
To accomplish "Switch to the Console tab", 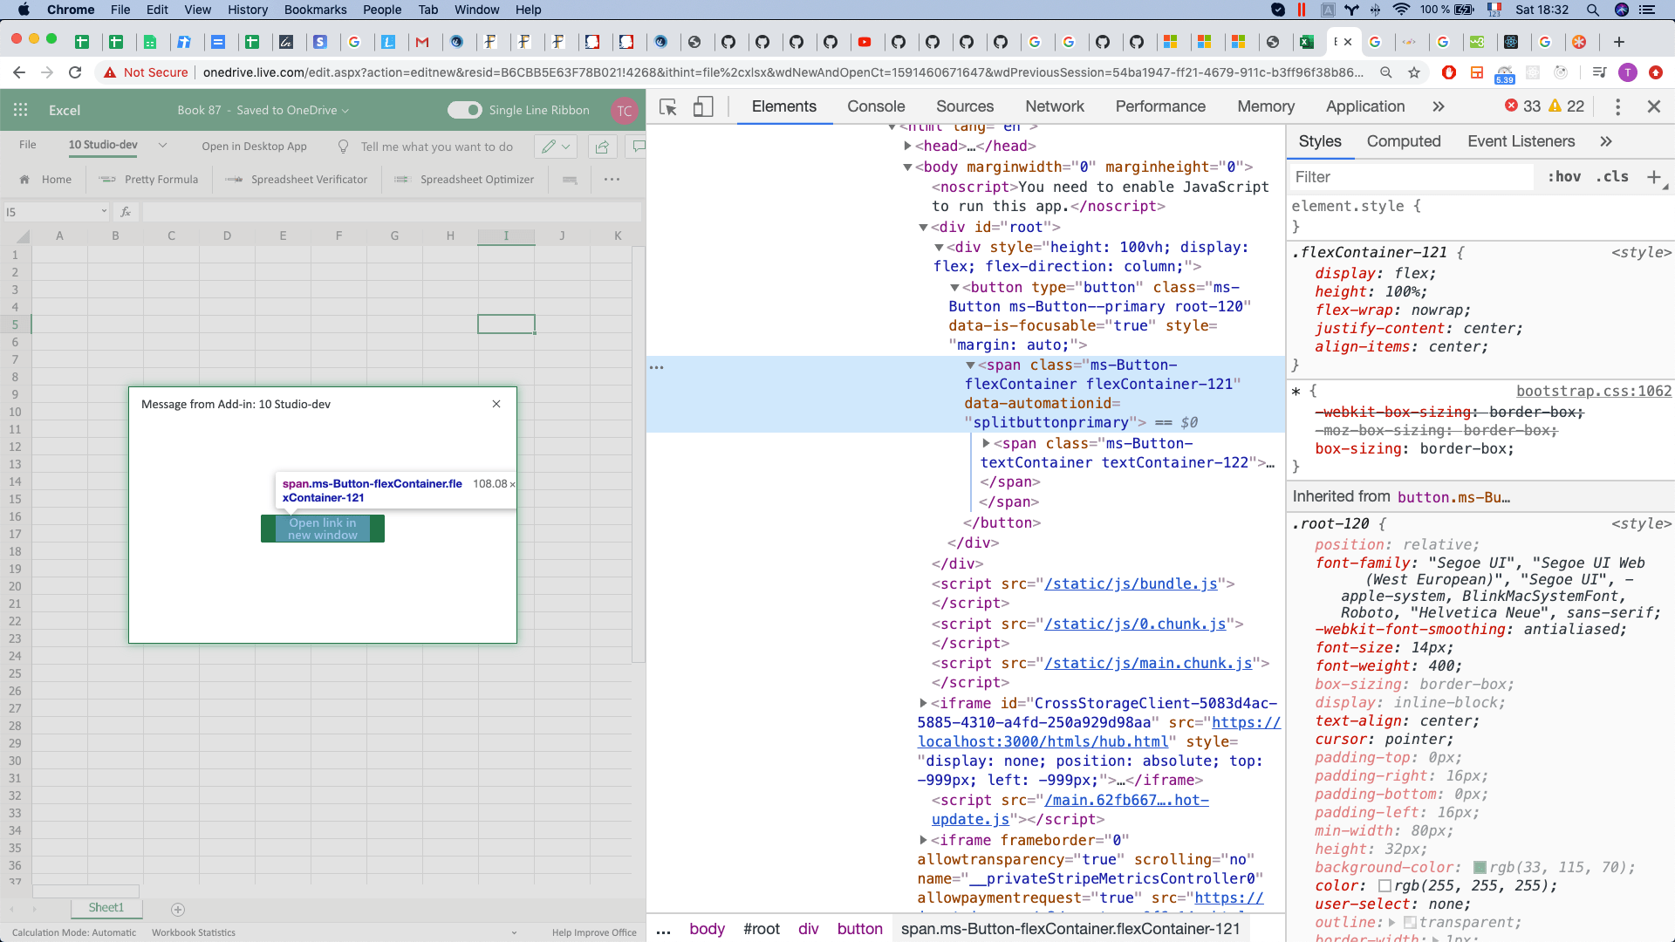I will [x=876, y=106].
